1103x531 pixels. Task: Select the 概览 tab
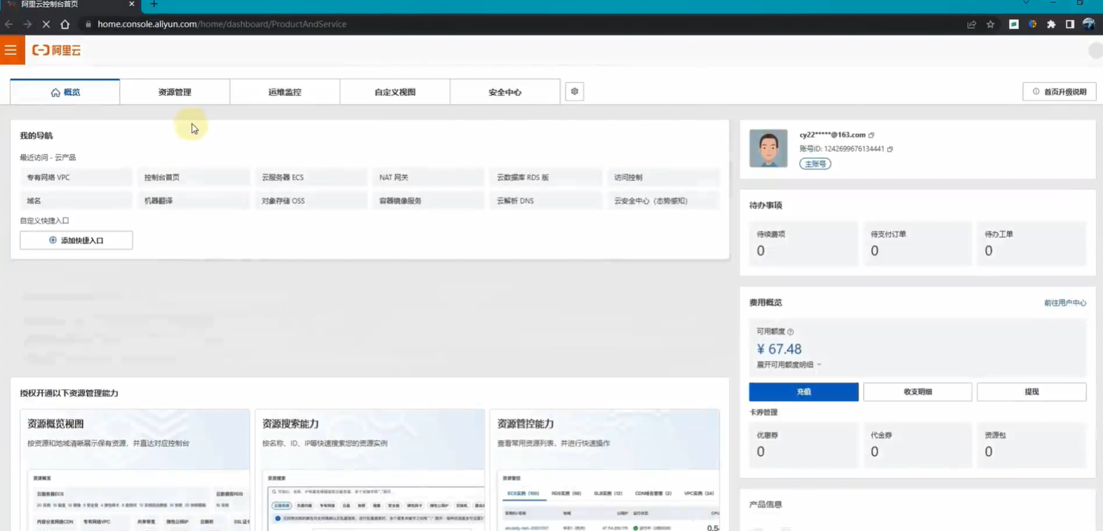(x=65, y=92)
